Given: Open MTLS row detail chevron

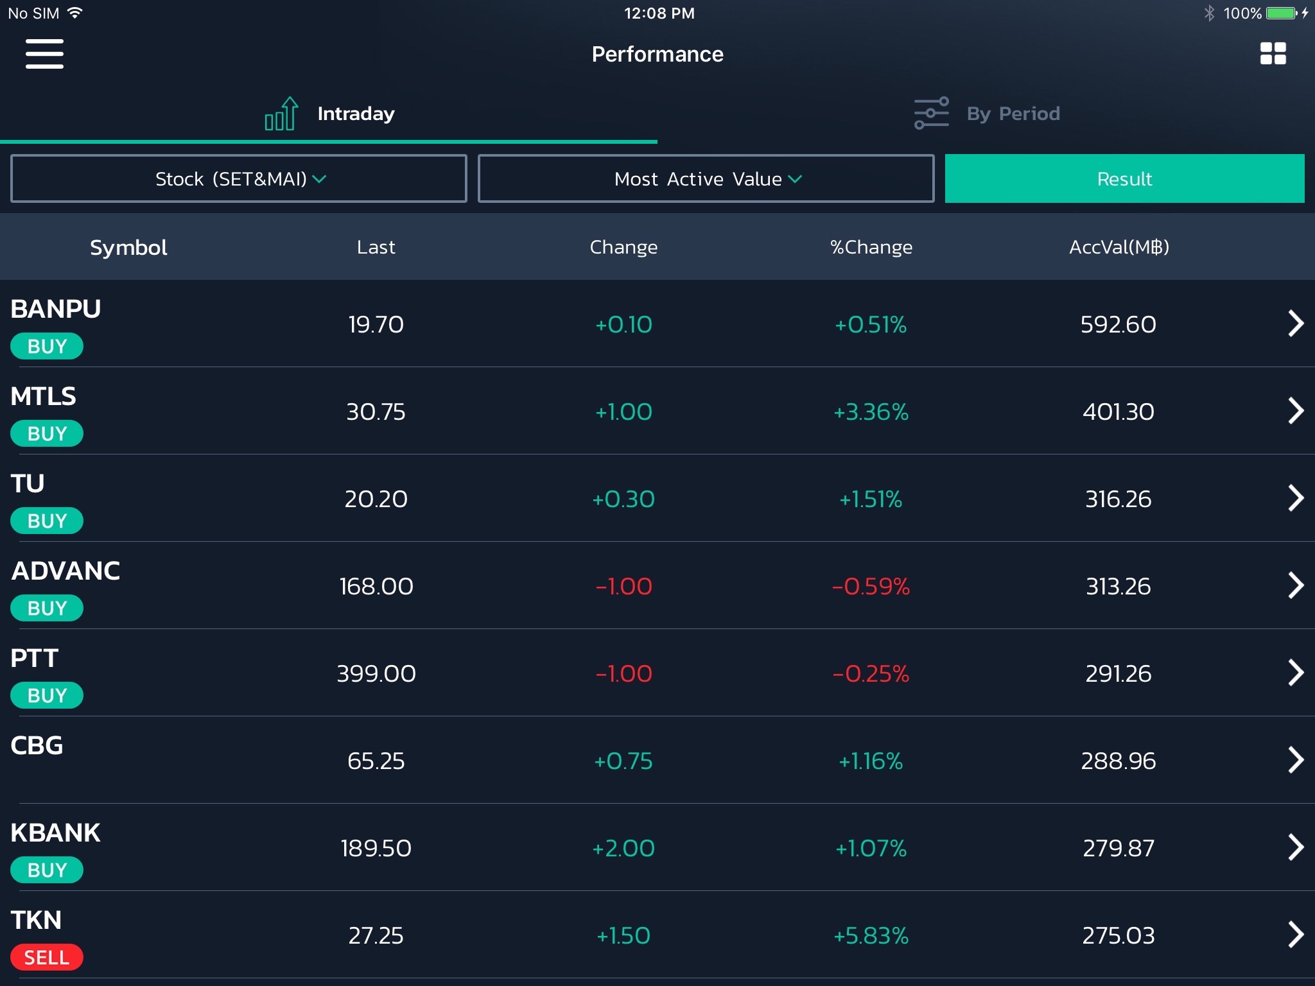Looking at the screenshot, I should click(1296, 411).
